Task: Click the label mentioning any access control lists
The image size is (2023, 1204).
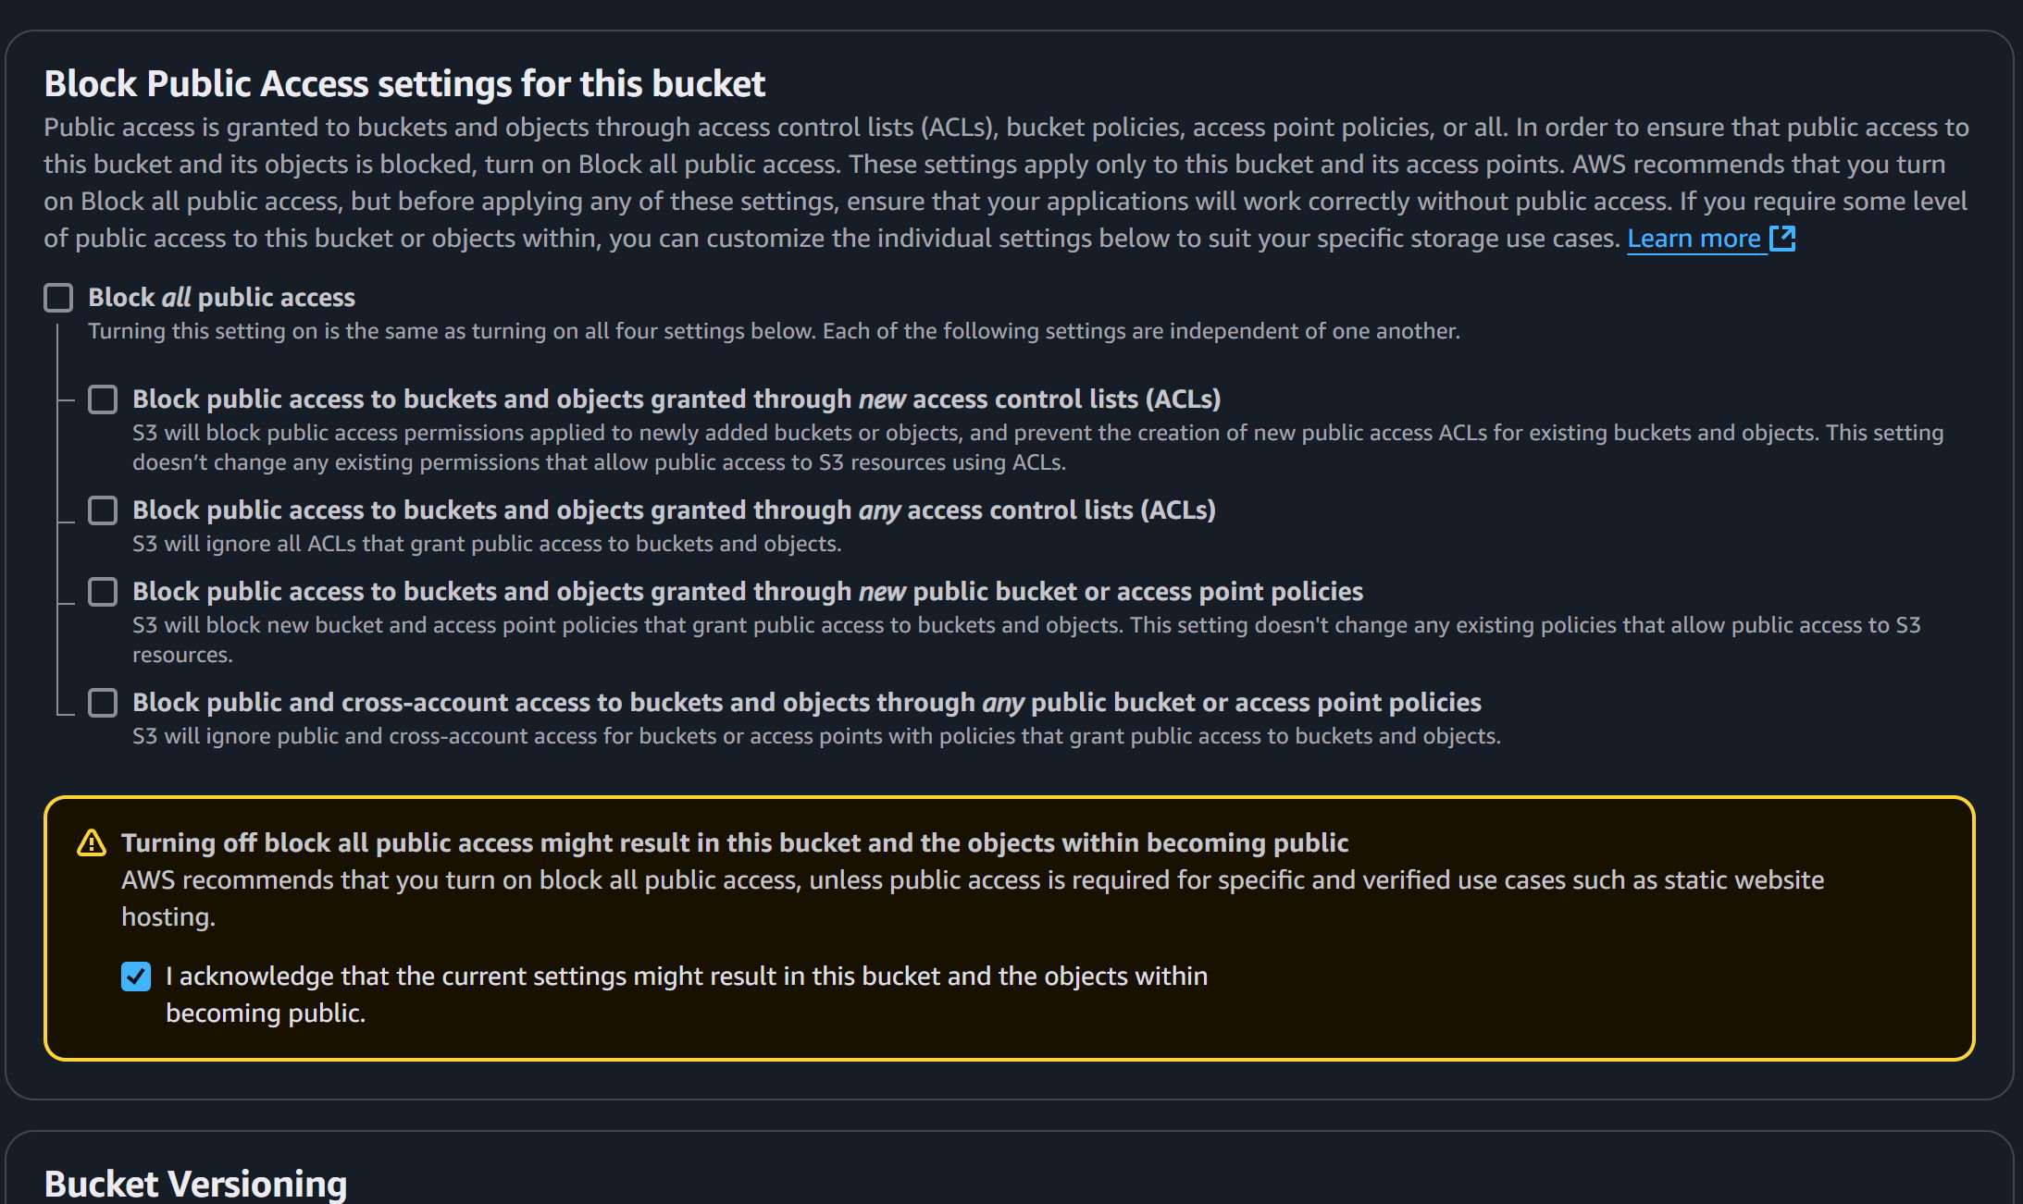Action: coord(673,510)
